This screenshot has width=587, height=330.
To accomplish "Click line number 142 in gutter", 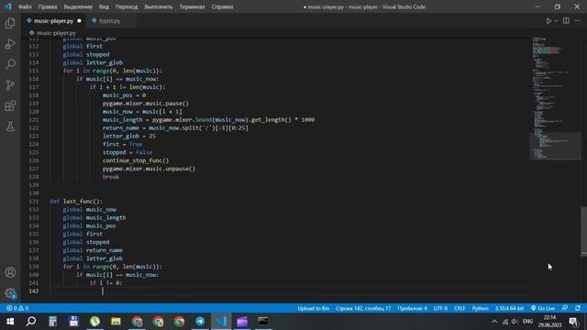I will click(34, 291).
